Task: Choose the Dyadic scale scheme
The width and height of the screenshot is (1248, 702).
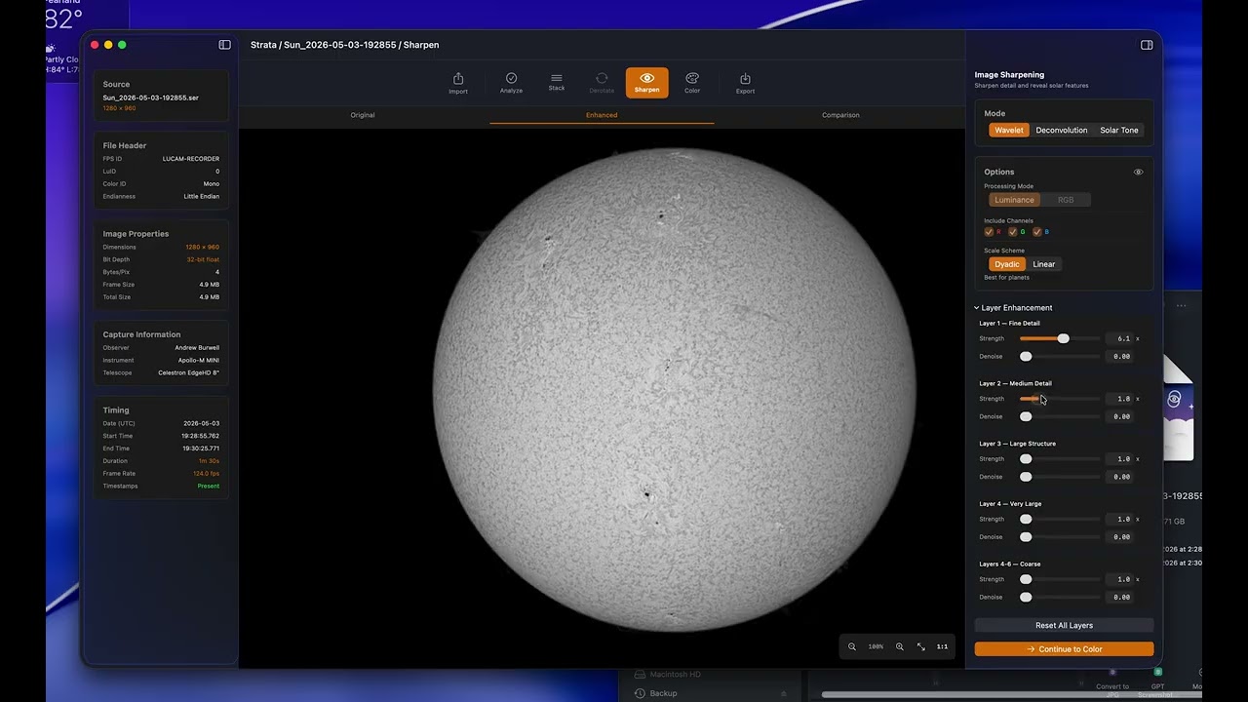Action: (x=1007, y=264)
